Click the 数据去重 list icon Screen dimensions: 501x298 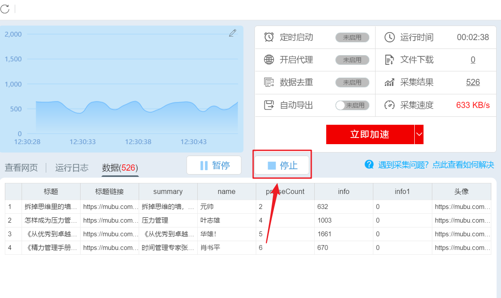[269, 82]
